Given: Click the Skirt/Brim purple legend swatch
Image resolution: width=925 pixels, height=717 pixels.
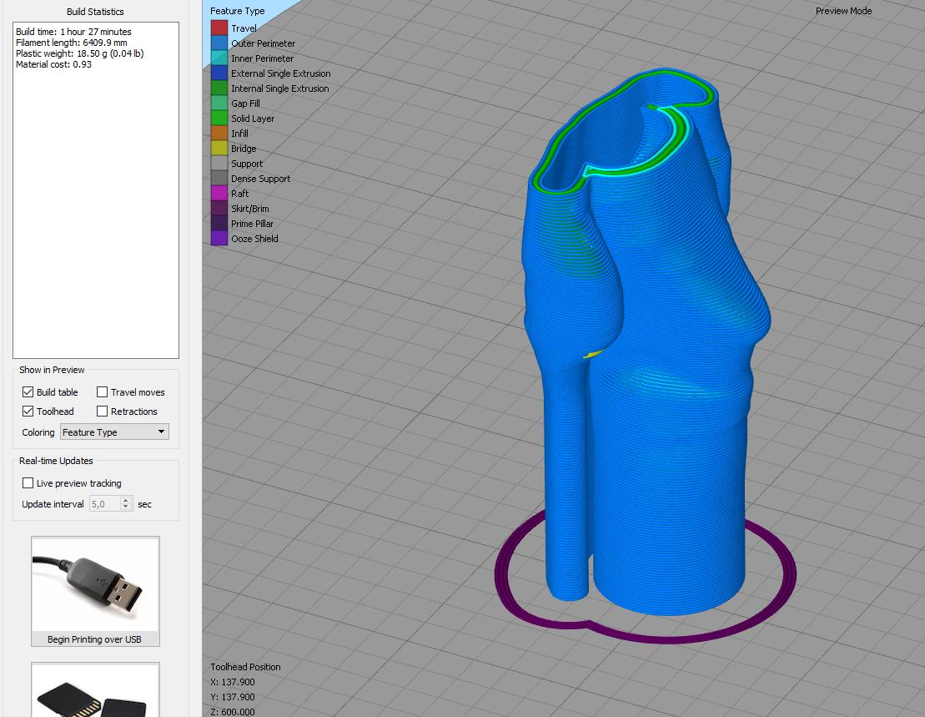Looking at the screenshot, I should [x=219, y=209].
